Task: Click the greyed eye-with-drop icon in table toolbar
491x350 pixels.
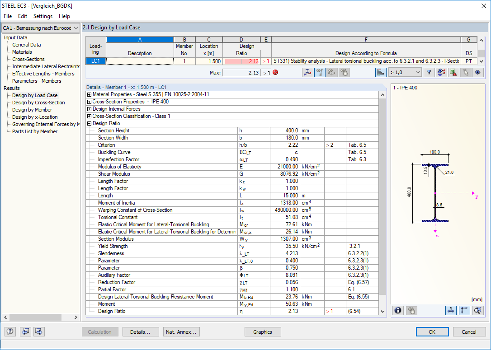Action: coord(344,73)
